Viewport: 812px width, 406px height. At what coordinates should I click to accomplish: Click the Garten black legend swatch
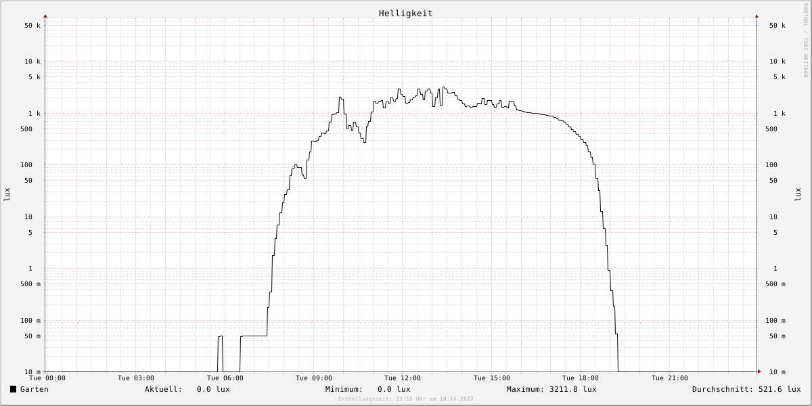(x=13, y=389)
